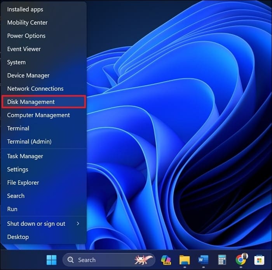Screen dimensions: 272x270
Task: Open Copilot preview from the taskbar
Action: pyautogui.click(x=166, y=260)
